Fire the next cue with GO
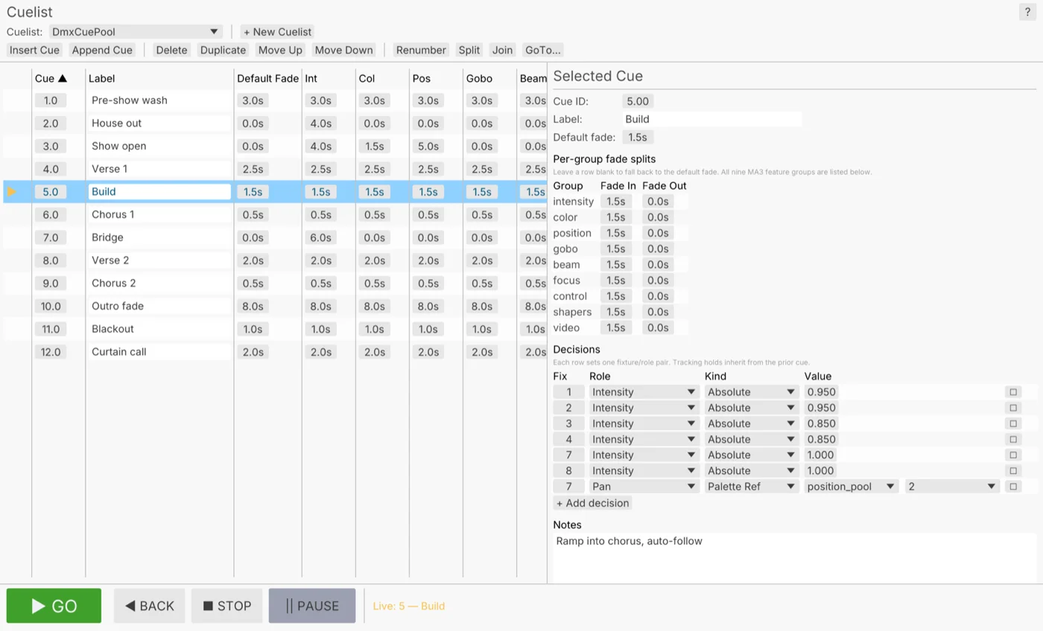Screen dimensions: 1043x631 coord(54,606)
